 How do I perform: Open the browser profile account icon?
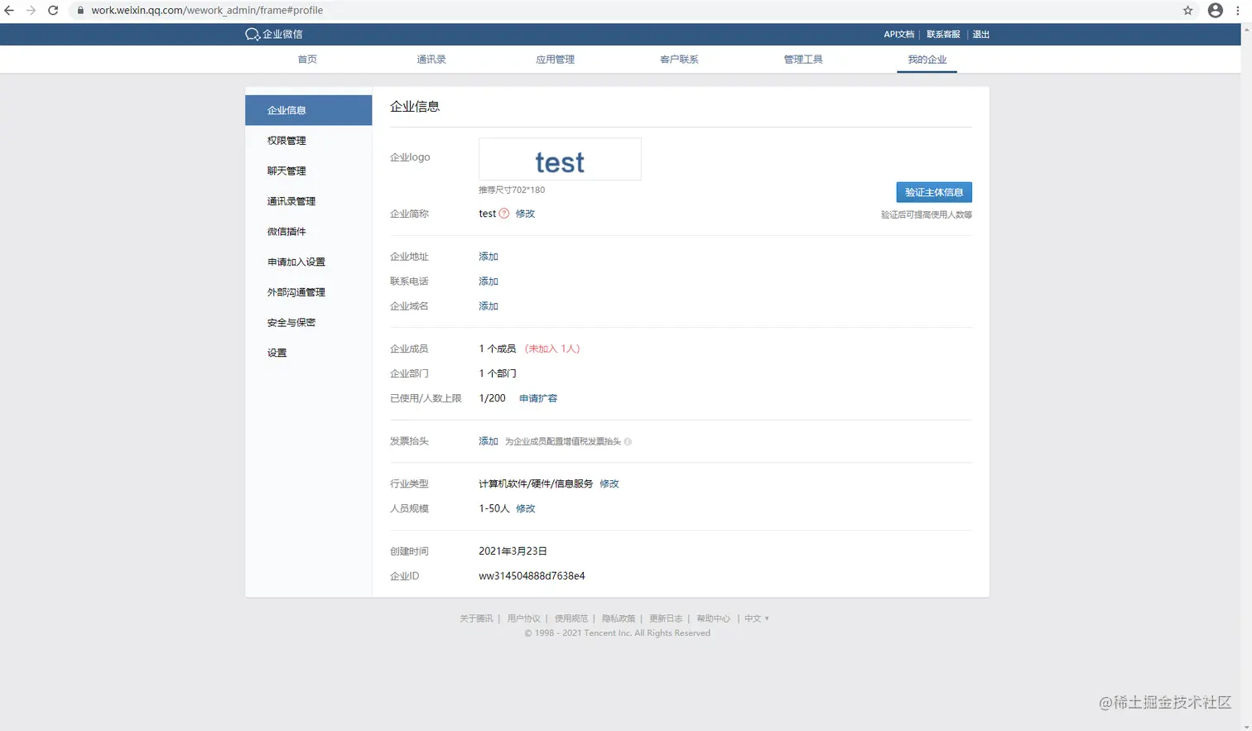[x=1216, y=10]
